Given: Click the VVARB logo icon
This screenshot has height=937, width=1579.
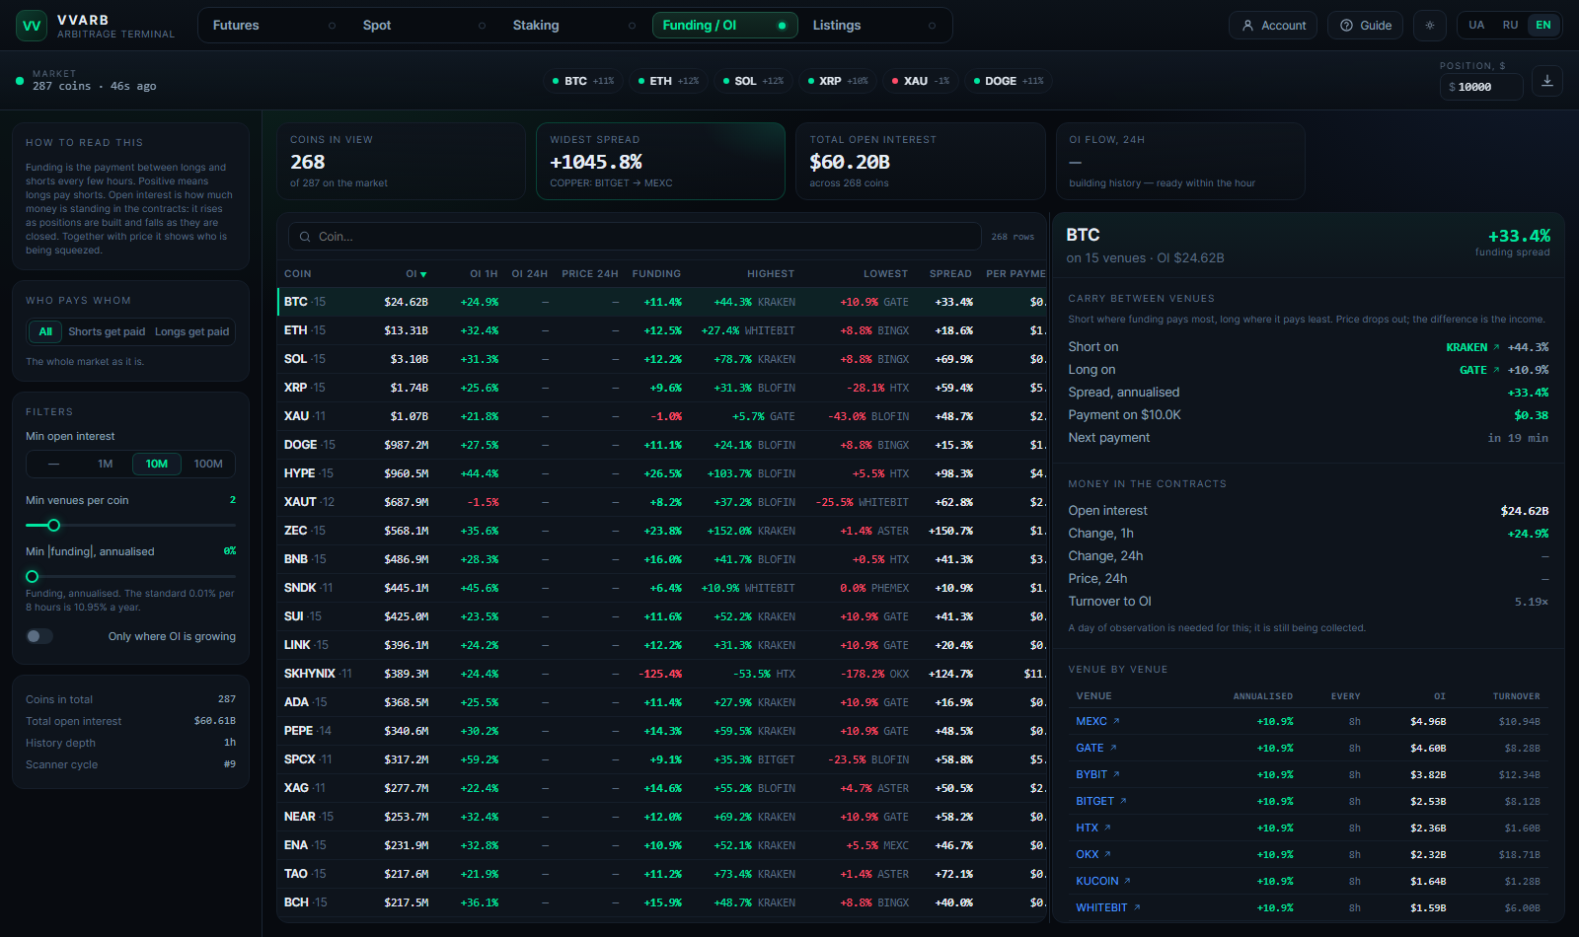Looking at the screenshot, I should [32, 26].
